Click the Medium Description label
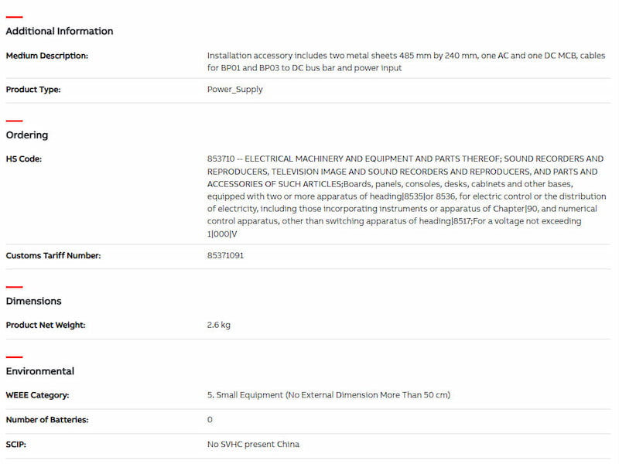The width and height of the screenshot is (619, 464). (47, 56)
